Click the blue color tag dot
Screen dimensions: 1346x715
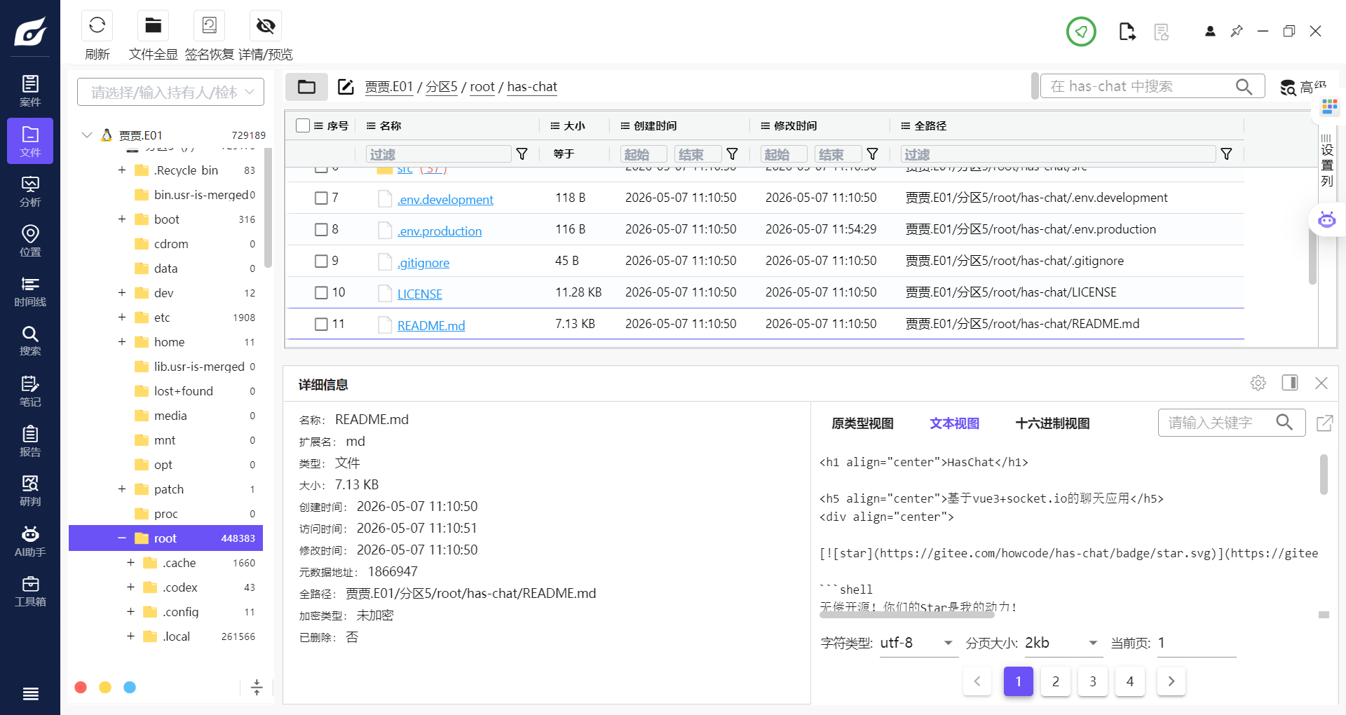pos(130,688)
